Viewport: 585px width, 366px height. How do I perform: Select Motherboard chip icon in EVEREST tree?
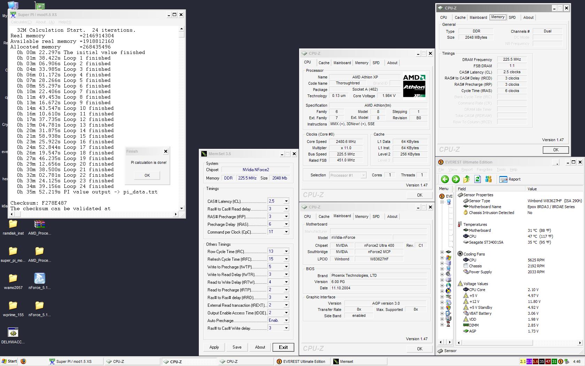point(448,252)
